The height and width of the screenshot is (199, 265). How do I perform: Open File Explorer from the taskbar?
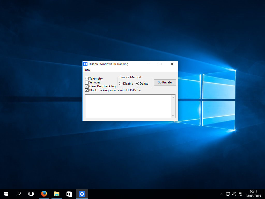point(56,194)
